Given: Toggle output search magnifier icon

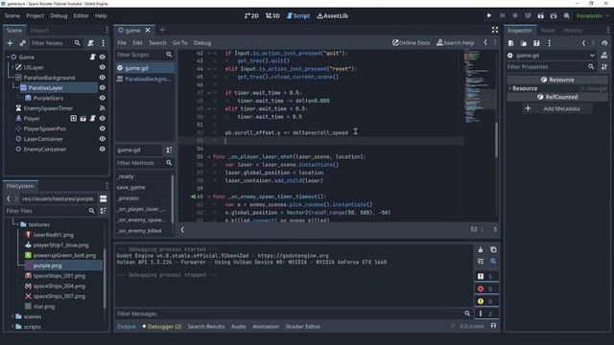Looking at the screenshot, I should pyautogui.click(x=493, y=262).
